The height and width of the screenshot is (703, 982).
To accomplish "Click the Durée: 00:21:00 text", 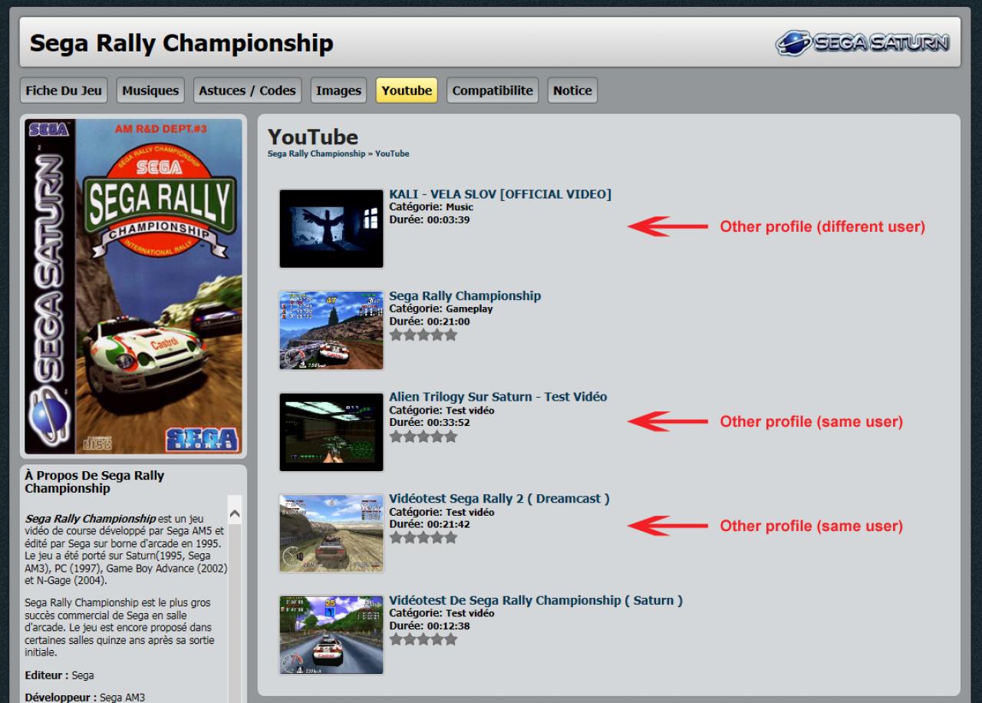I will 430,321.
